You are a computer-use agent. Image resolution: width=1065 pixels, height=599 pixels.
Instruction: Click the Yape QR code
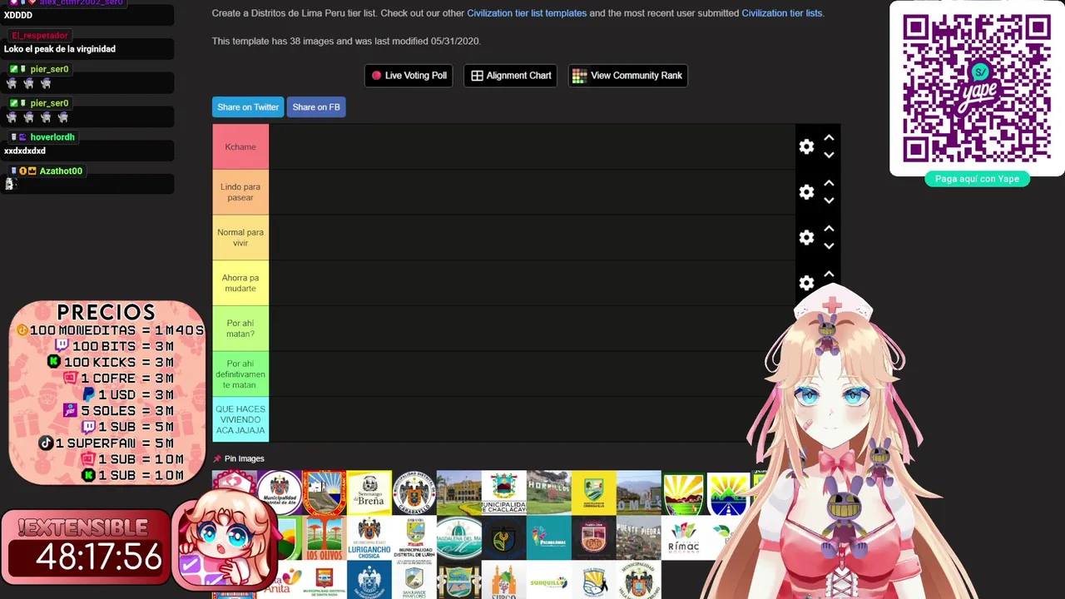tap(977, 88)
